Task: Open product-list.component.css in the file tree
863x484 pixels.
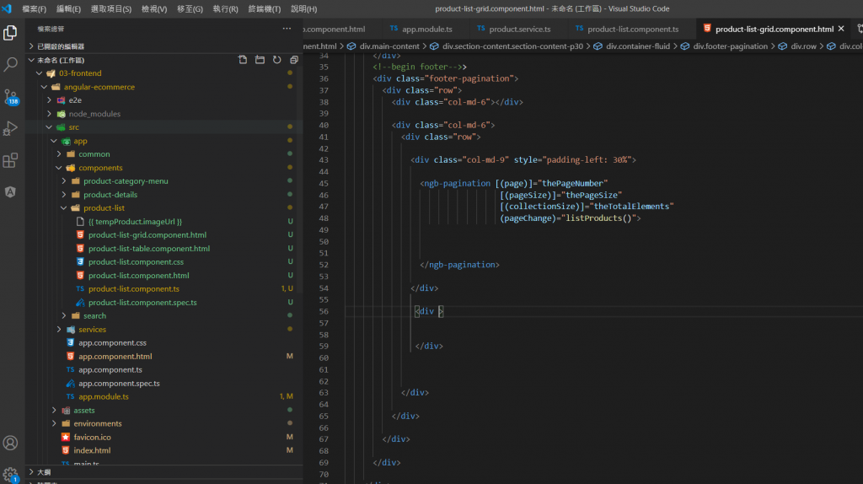Action: click(x=136, y=262)
